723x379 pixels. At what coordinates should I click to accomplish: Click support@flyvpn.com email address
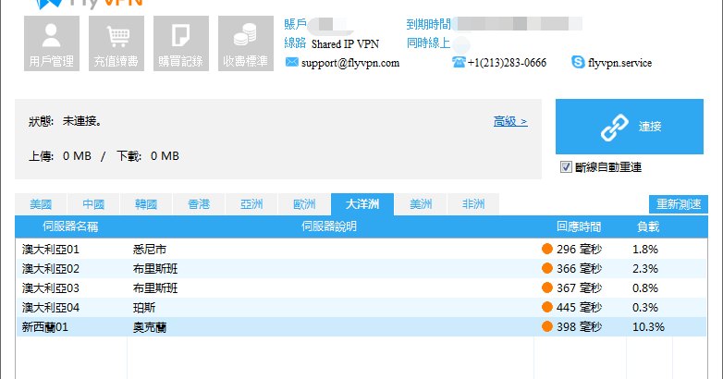tap(350, 63)
